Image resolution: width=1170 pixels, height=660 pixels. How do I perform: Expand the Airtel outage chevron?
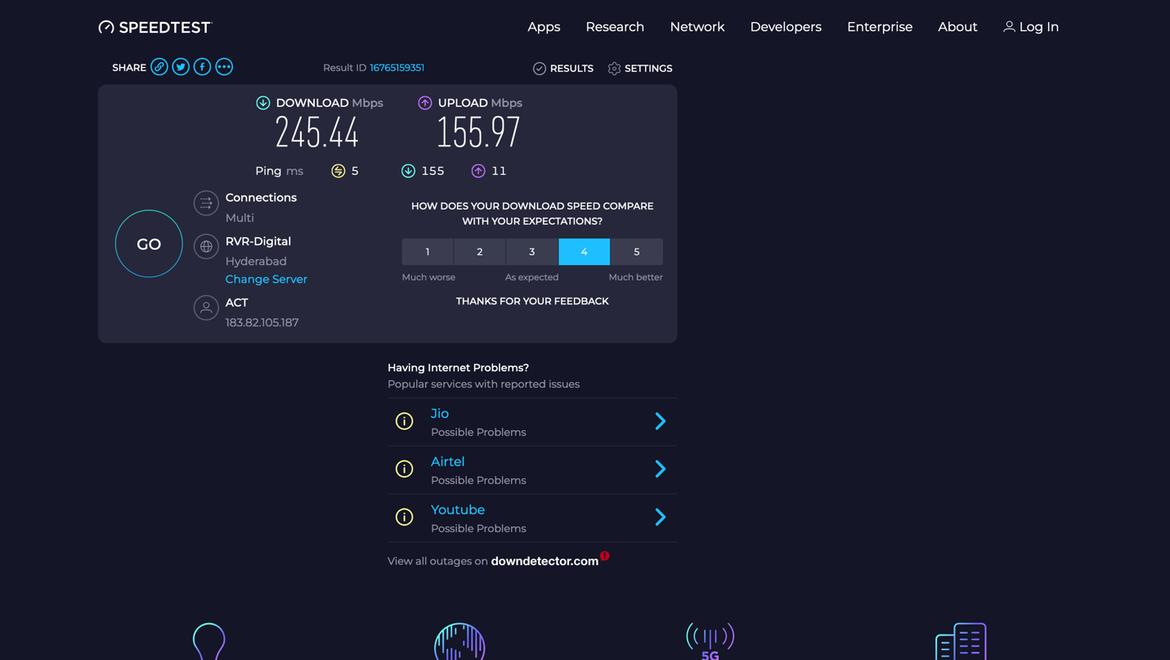pyautogui.click(x=661, y=469)
